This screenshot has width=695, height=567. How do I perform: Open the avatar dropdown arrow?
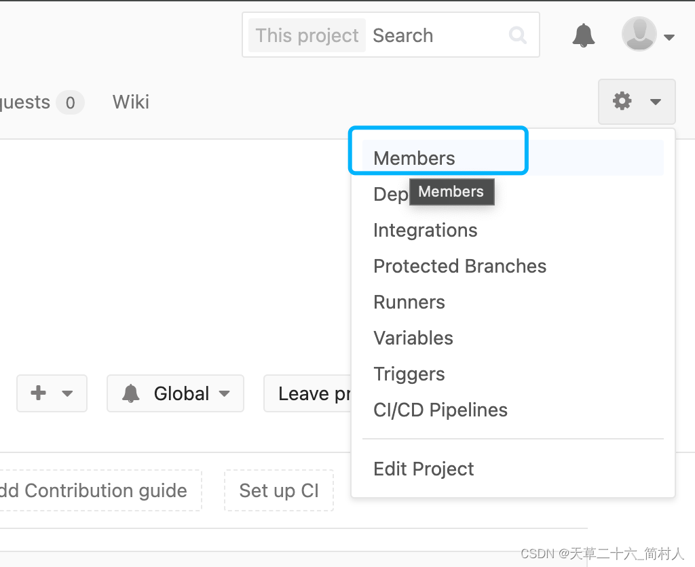pyautogui.click(x=669, y=37)
